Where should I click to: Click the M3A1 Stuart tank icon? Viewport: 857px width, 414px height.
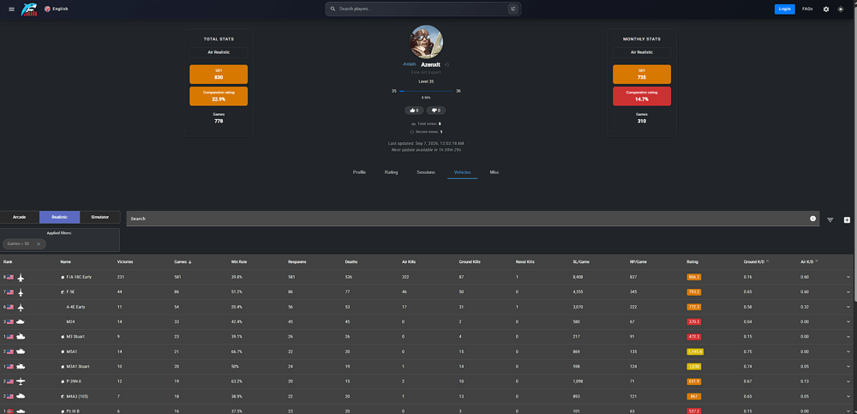(21, 366)
